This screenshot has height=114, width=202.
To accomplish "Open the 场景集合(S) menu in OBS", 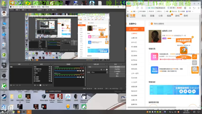I will coord(40,10).
